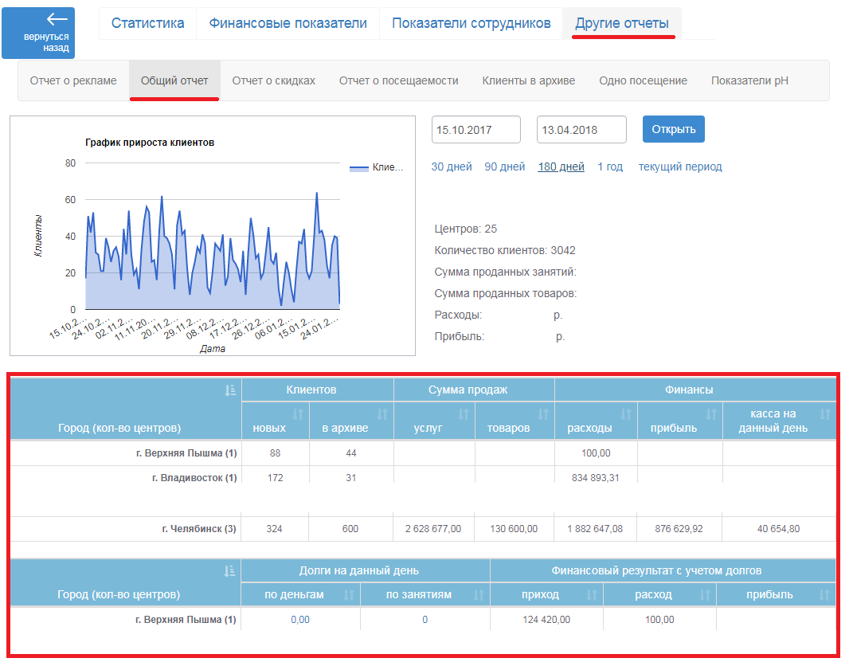Sort by касса на данный день
This screenshot has width=853, height=662.
pos(825,414)
